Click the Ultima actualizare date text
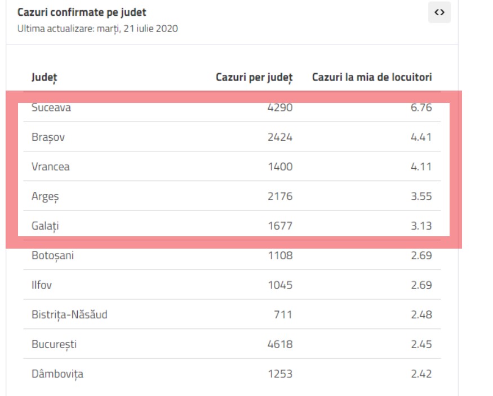 point(98,29)
